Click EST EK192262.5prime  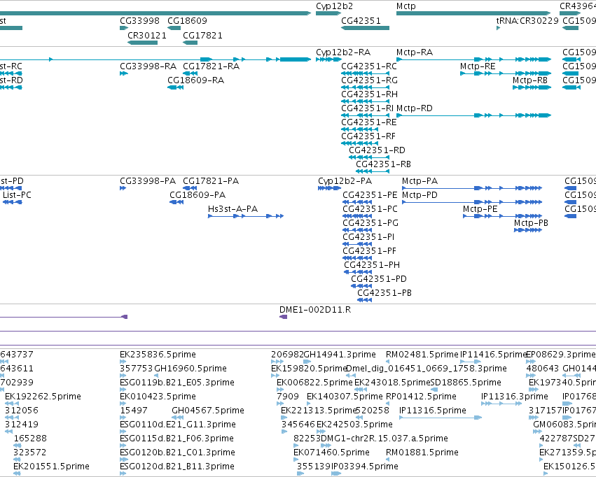(x=12, y=404)
